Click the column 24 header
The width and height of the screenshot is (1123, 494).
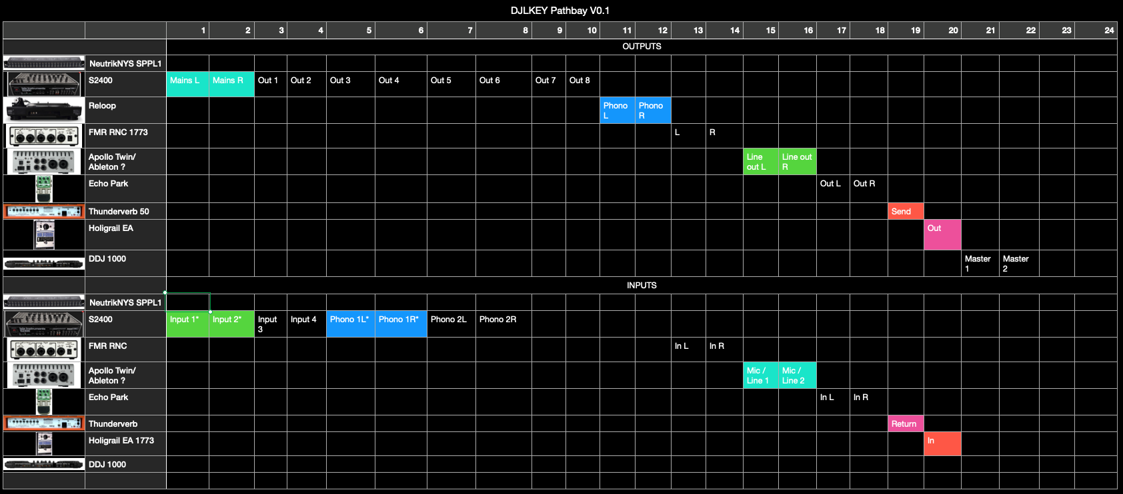1096,30
